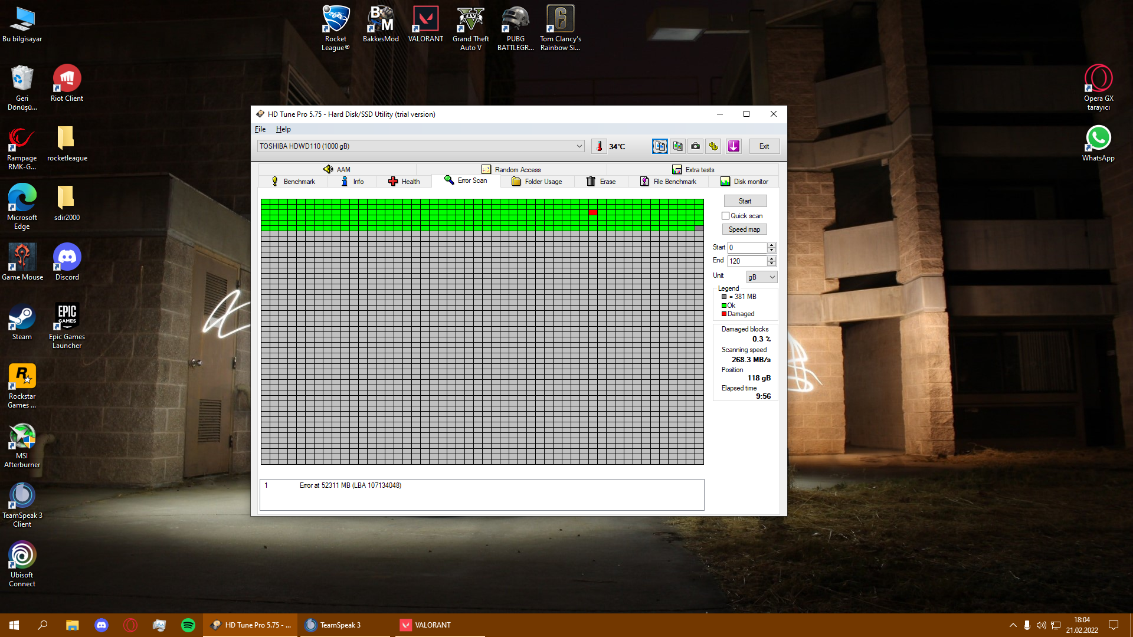This screenshot has width=1133, height=637.
Task: Copy screenshot to clipboard icon
Action: point(677,146)
